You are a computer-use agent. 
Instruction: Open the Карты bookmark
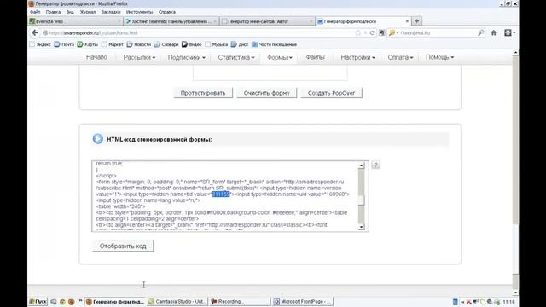click(x=87, y=44)
